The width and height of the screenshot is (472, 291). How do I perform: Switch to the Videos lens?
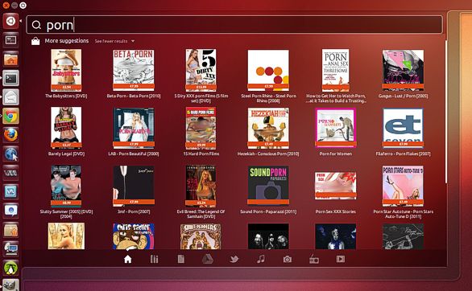tap(341, 259)
